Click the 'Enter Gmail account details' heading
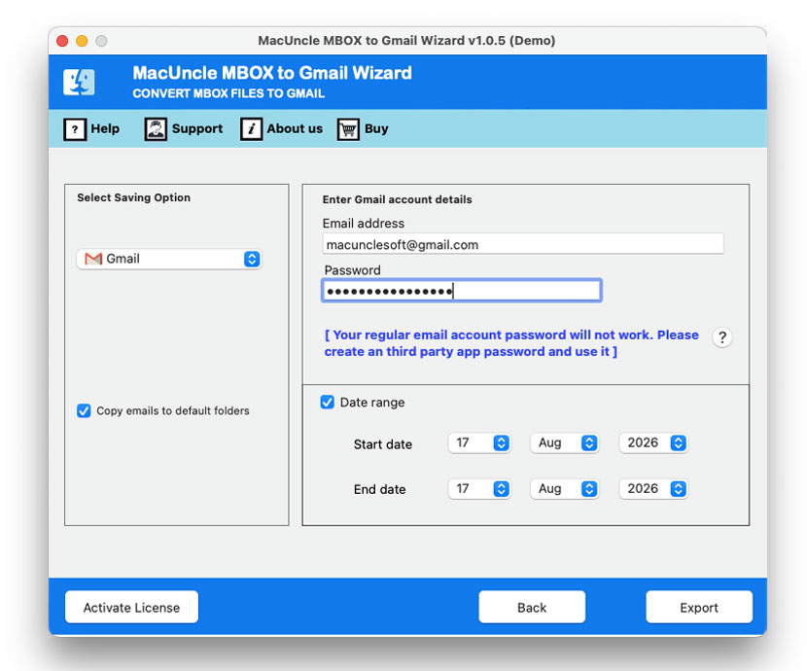 click(x=398, y=199)
